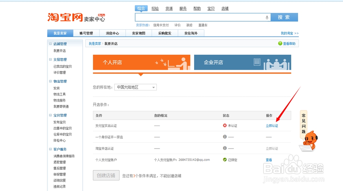Viewport: 343px width, 191px height.
Task: Click hot search term 评价
Action: [x=177, y=25]
